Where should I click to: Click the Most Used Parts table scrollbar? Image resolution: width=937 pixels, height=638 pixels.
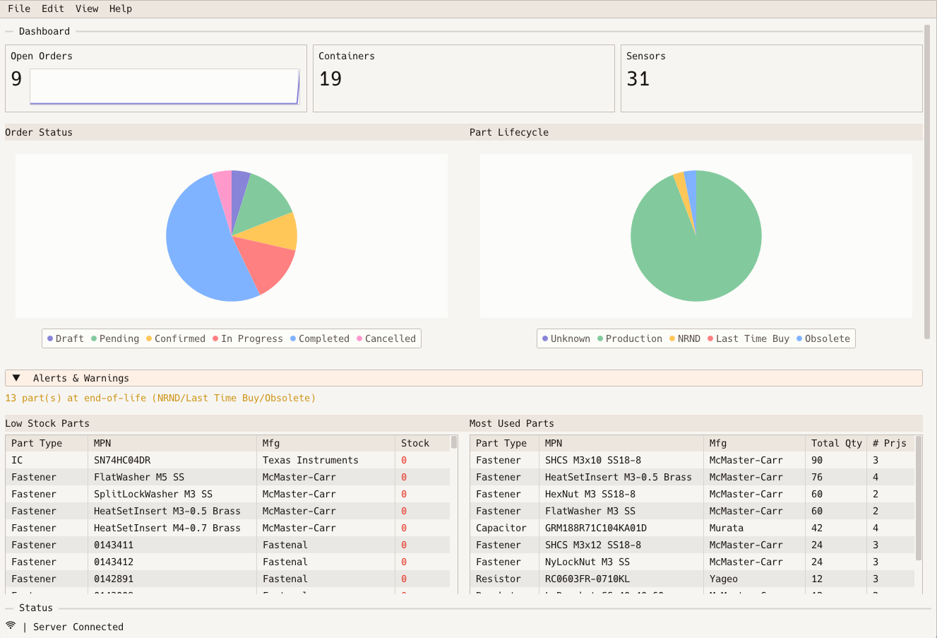919,498
